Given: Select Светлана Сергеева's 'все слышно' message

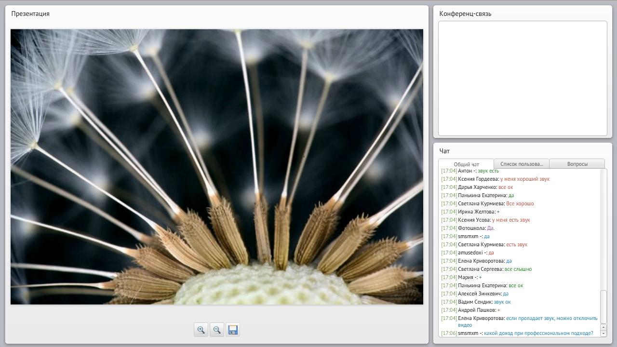Looking at the screenshot, I should pos(518,269).
